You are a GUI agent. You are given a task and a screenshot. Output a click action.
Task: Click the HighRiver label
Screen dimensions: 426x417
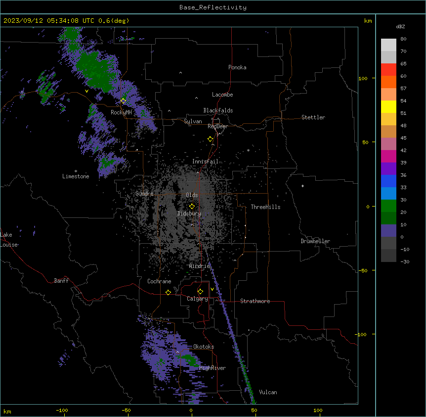213,368
